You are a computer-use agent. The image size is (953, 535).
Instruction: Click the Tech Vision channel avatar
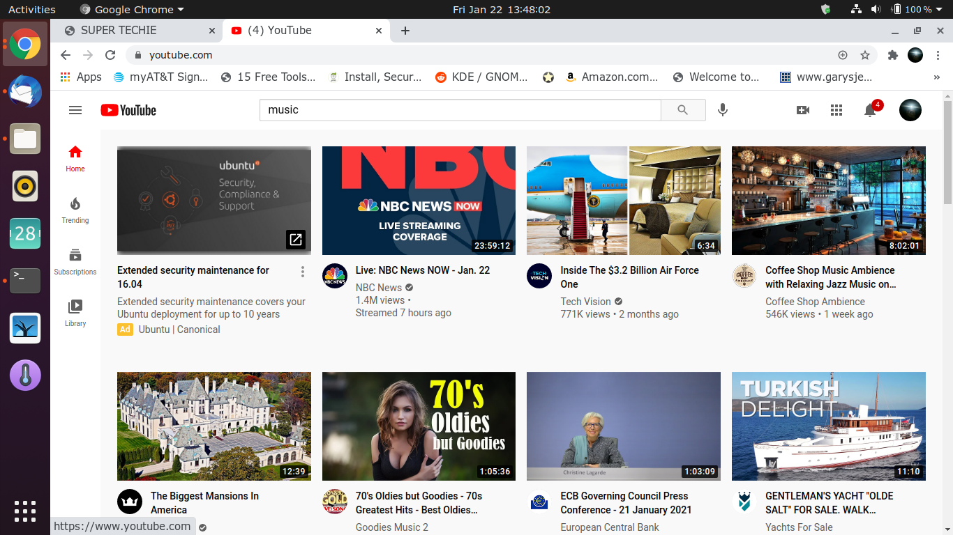pyautogui.click(x=539, y=276)
